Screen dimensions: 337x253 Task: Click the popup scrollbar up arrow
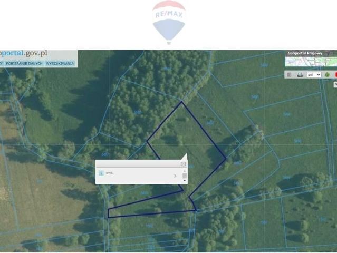pyautogui.click(x=185, y=171)
